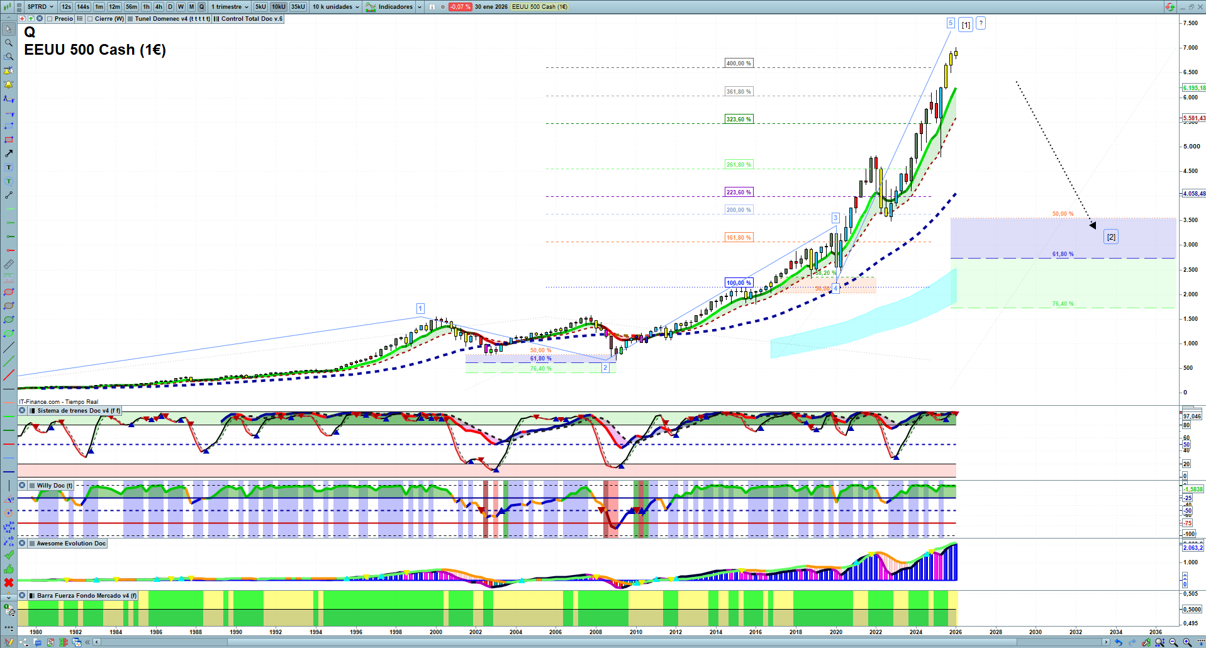Select the magnifying glass zoom tool
The height and width of the screenshot is (648, 1206).
pos(9,43)
